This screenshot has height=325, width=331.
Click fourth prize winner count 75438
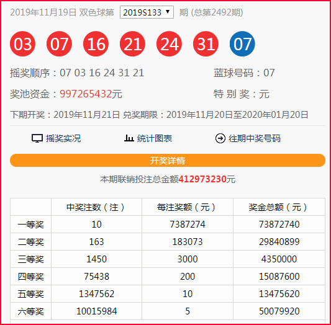96,277
